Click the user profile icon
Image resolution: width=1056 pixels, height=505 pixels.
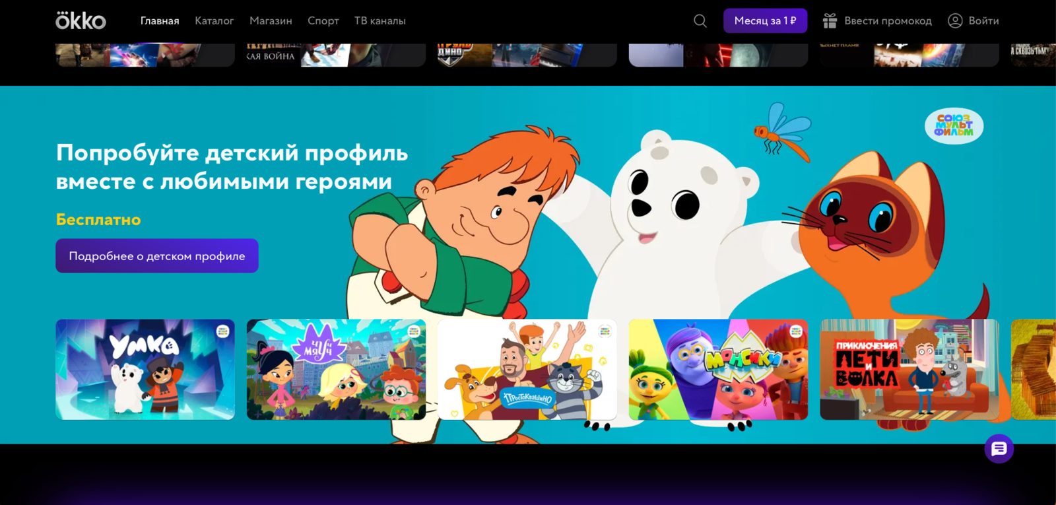tap(955, 21)
